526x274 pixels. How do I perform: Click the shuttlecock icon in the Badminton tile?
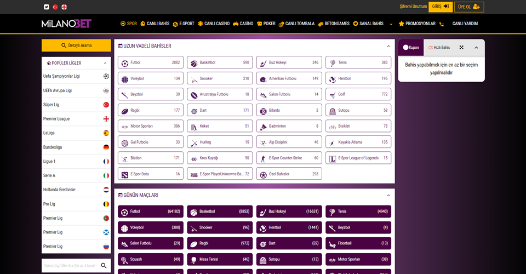(x=264, y=127)
